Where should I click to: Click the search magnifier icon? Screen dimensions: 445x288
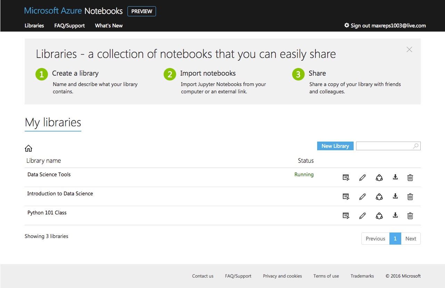tap(415, 146)
